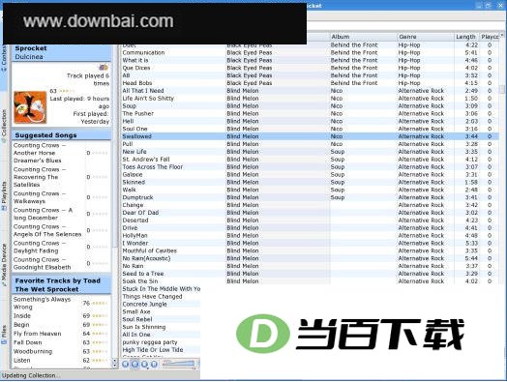This screenshot has height=382, width=507.
Task: Sort playlist by Length column header
Action: (466, 37)
